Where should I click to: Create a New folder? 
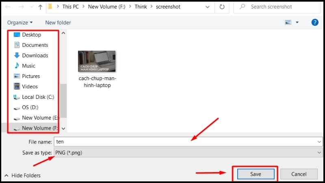coord(58,22)
